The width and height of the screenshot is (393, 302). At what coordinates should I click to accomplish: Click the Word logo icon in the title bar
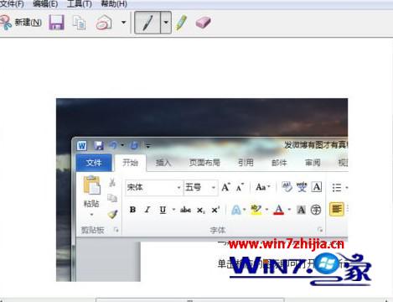82,146
